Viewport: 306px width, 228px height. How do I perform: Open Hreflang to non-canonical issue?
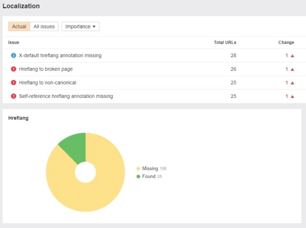(47, 83)
